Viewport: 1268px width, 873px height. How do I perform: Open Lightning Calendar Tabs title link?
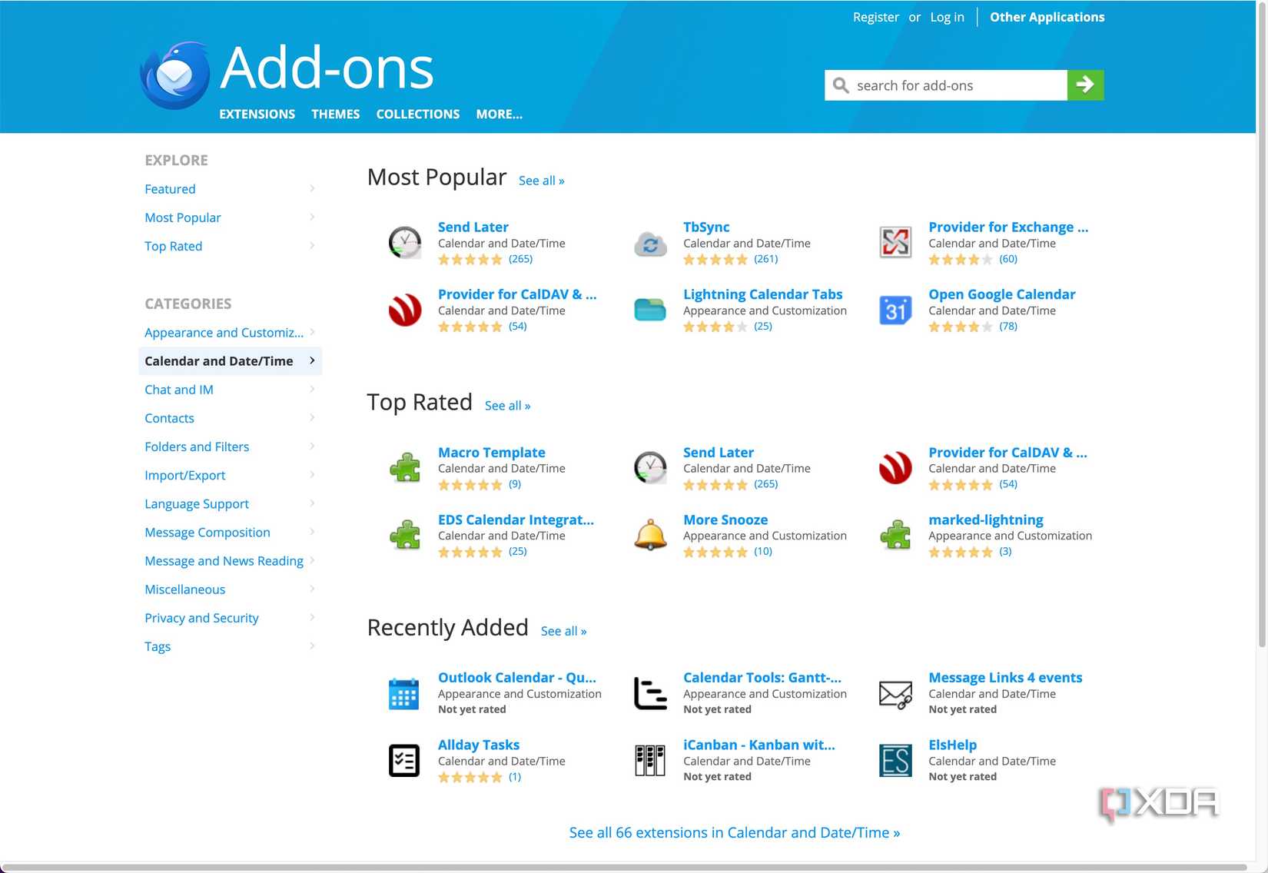click(x=763, y=294)
